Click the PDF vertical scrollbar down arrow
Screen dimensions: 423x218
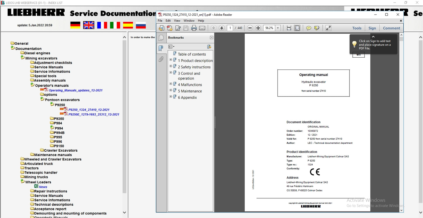(x=401, y=210)
